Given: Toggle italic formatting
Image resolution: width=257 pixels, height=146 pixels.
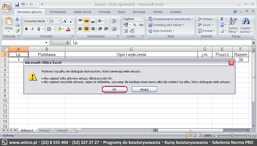Looking at the screenshot, I should coord(32,29).
